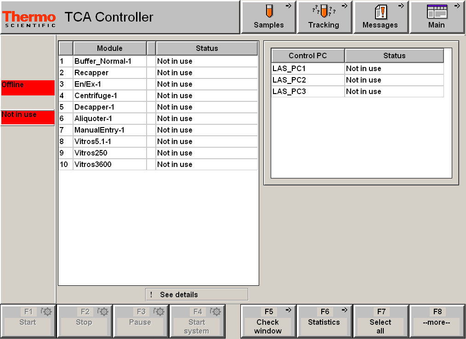Open the Messages screen
Image resolution: width=466 pixels, height=339 pixels.
[381, 17]
